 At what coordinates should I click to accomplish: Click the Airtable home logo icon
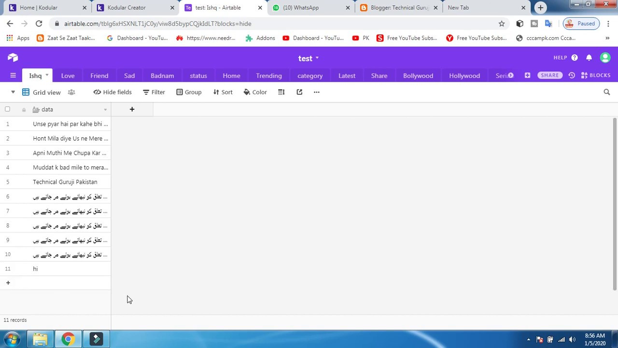pos(13,58)
